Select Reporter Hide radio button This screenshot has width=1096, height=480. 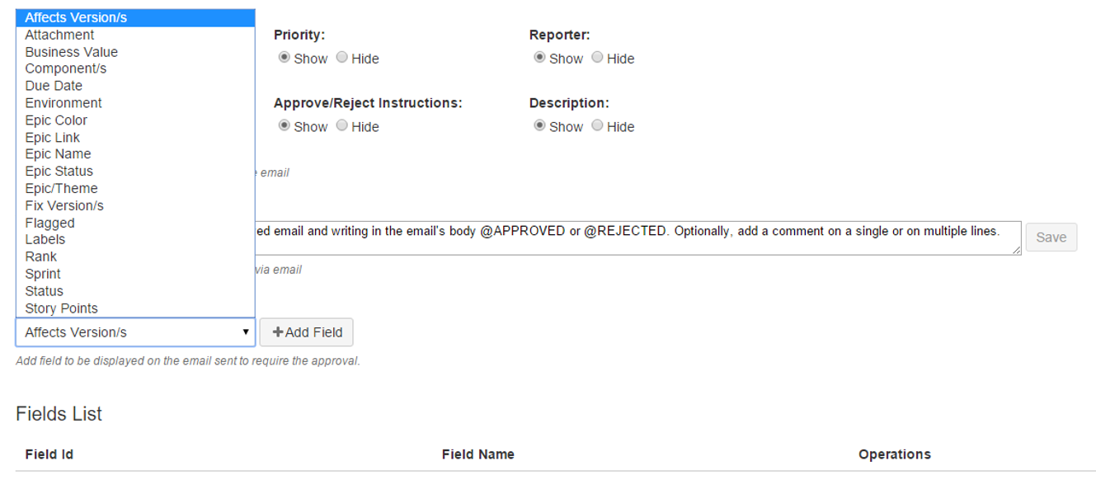point(598,58)
